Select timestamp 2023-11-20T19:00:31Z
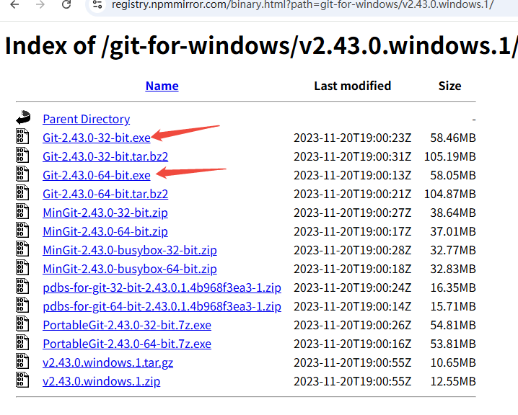The image size is (518, 415). [353, 156]
